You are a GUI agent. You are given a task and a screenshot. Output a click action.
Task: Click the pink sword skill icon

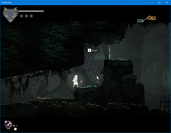(x=9, y=124)
